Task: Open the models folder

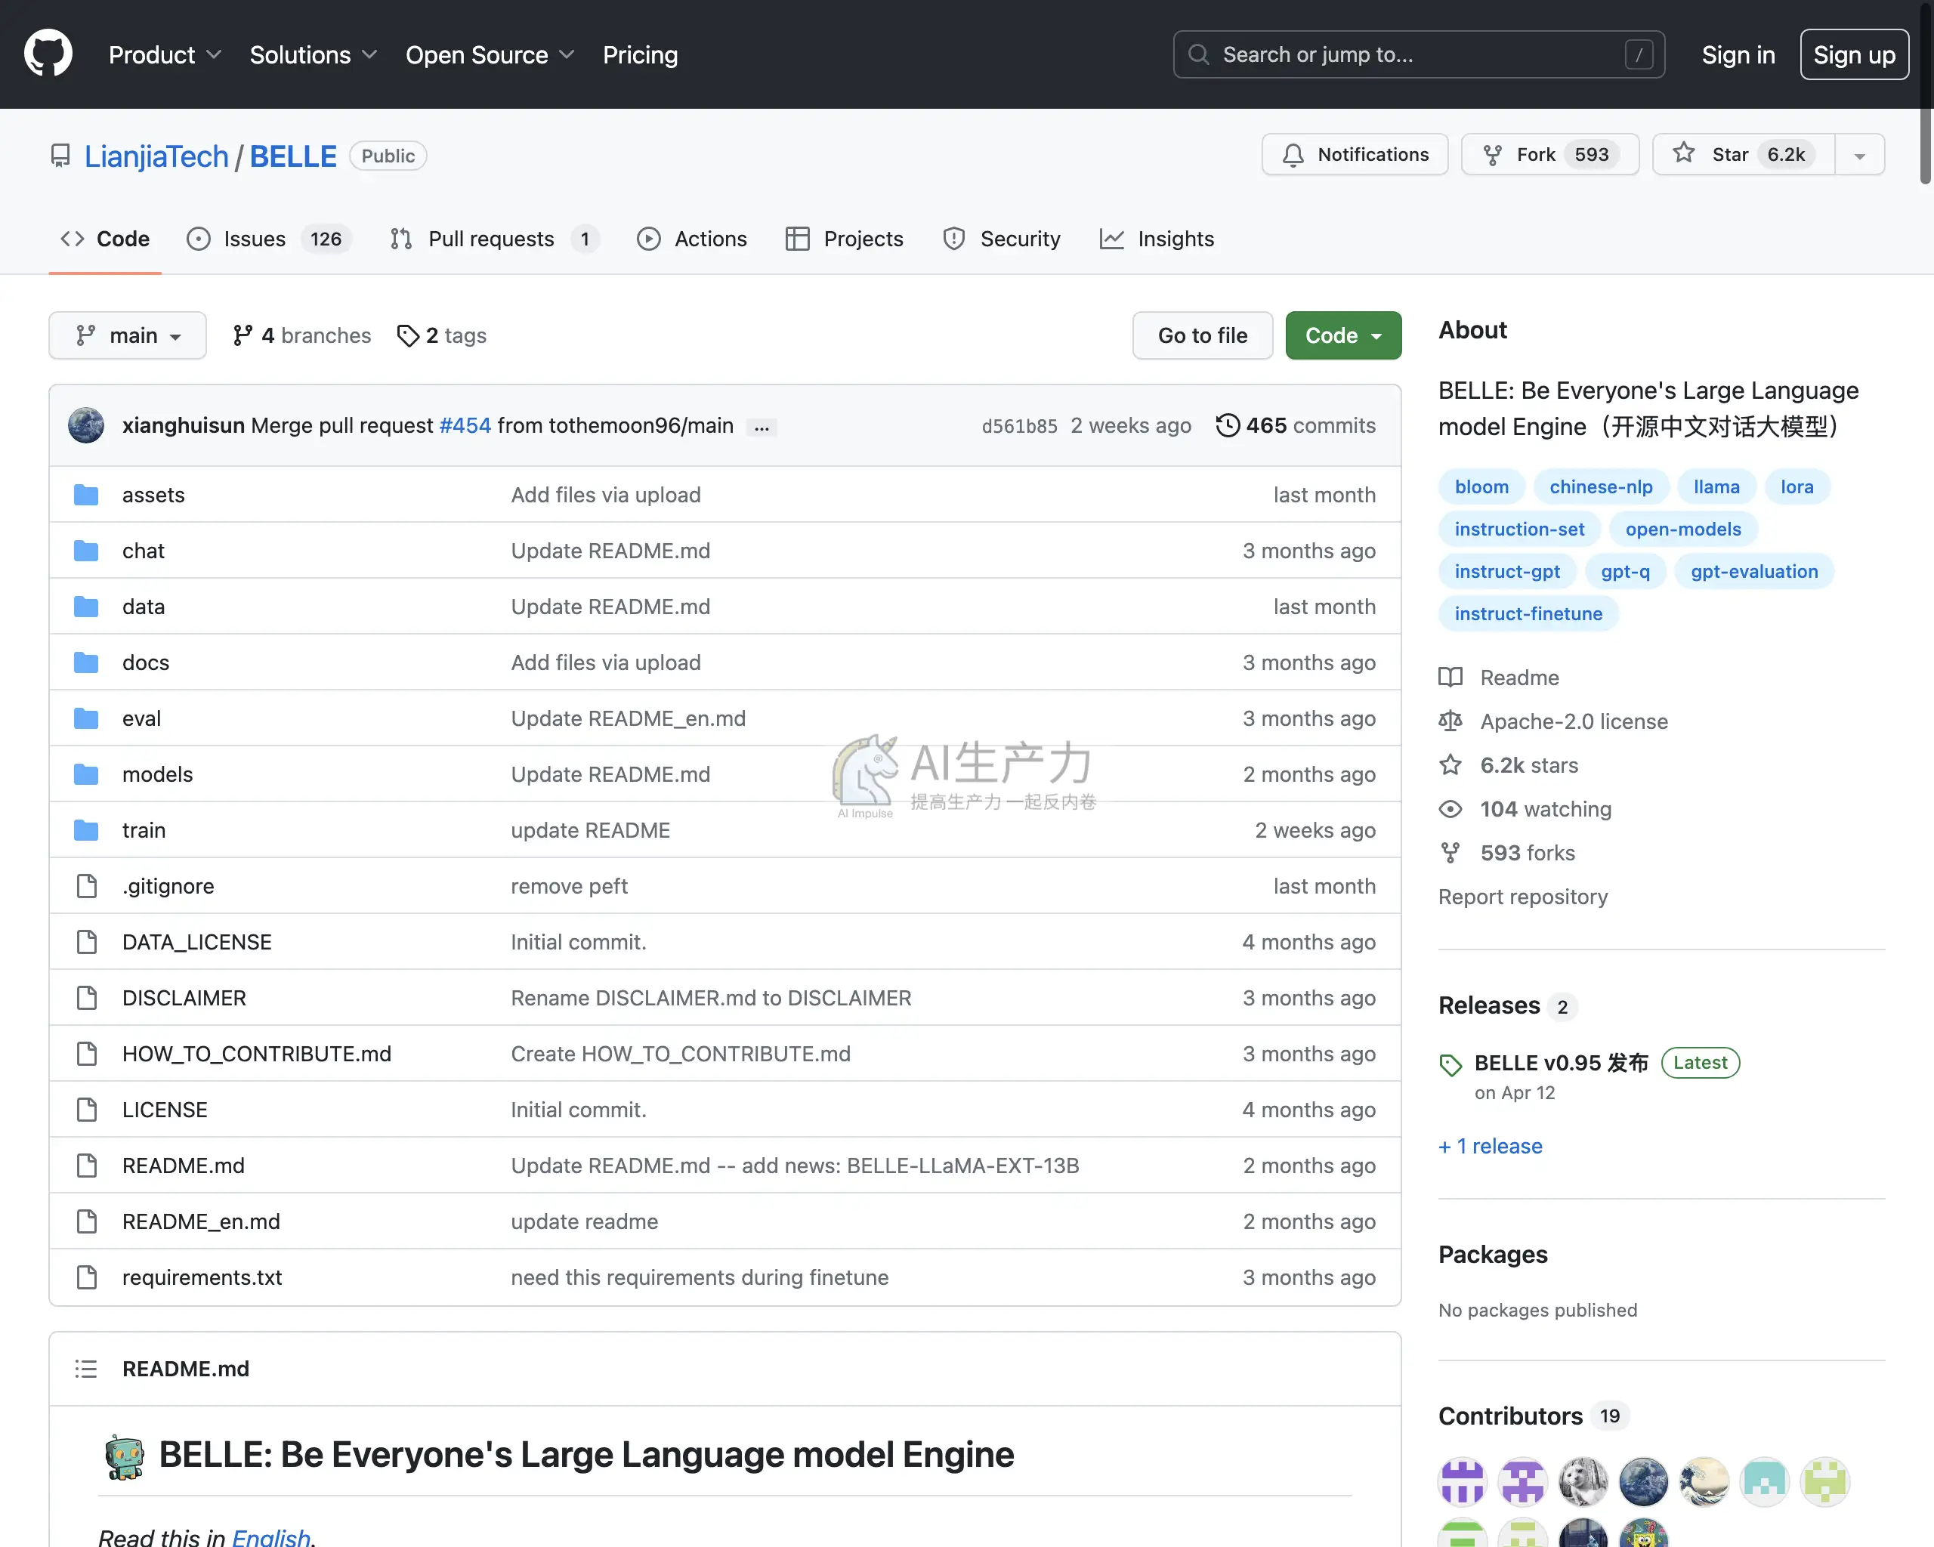Action: coord(157,774)
